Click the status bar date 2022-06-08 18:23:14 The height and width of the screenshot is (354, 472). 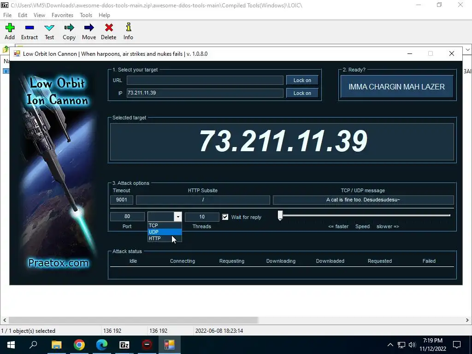tap(219, 331)
